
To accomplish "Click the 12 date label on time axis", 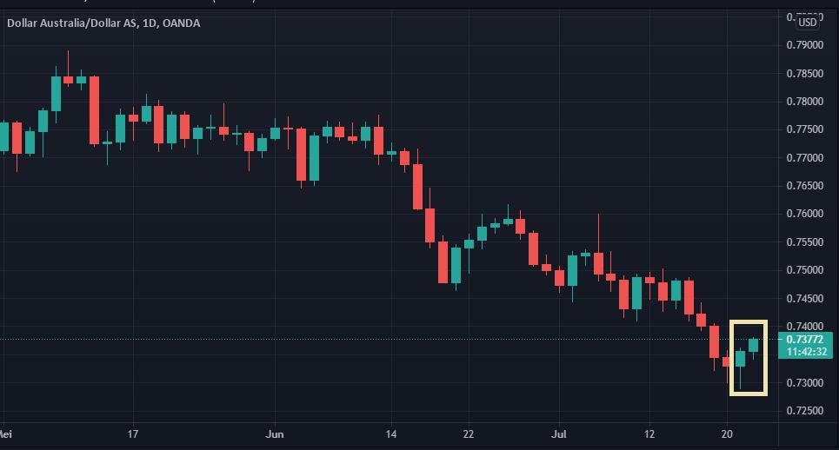I will pyautogui.click(x=649, y=433).
